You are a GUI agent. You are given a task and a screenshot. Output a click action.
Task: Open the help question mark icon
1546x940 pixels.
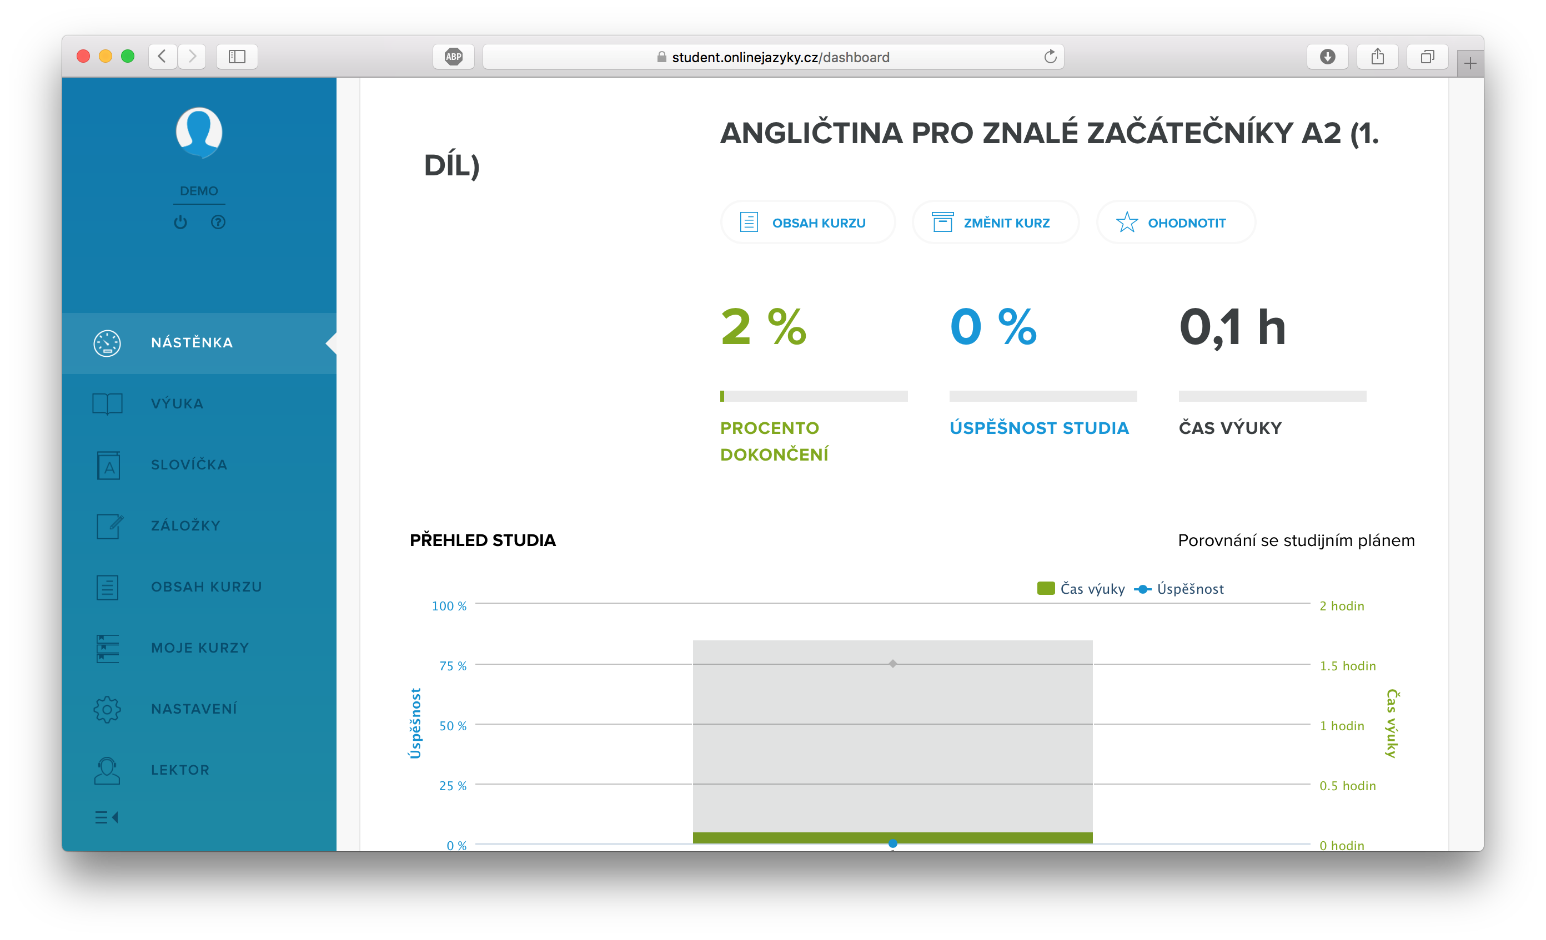218,223
